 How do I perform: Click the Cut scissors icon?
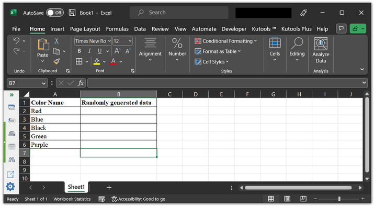click(56, 41)
